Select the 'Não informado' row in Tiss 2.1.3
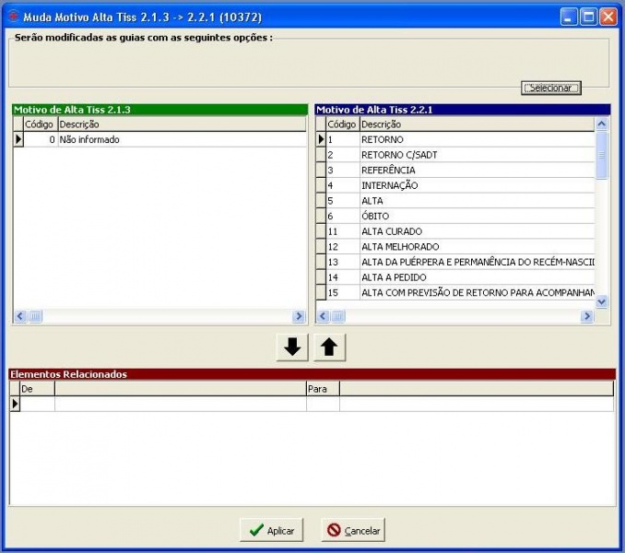 (x=159, y=139)
